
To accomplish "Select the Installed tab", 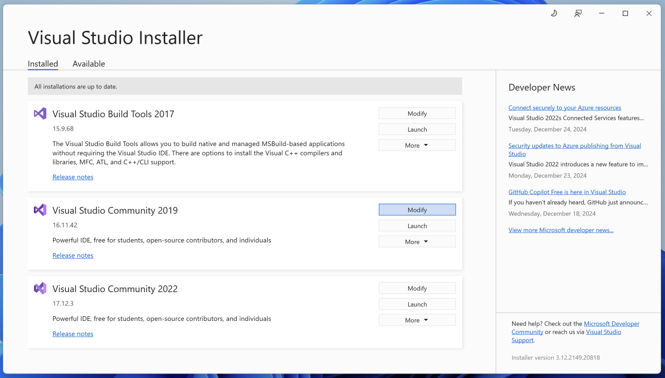I will click(x=43, y=64).
